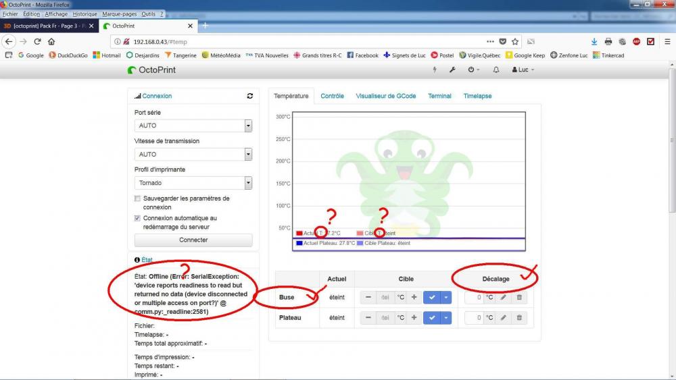Open the Luc user menu
Screen dimensions: 676x380
pos(523,70)
